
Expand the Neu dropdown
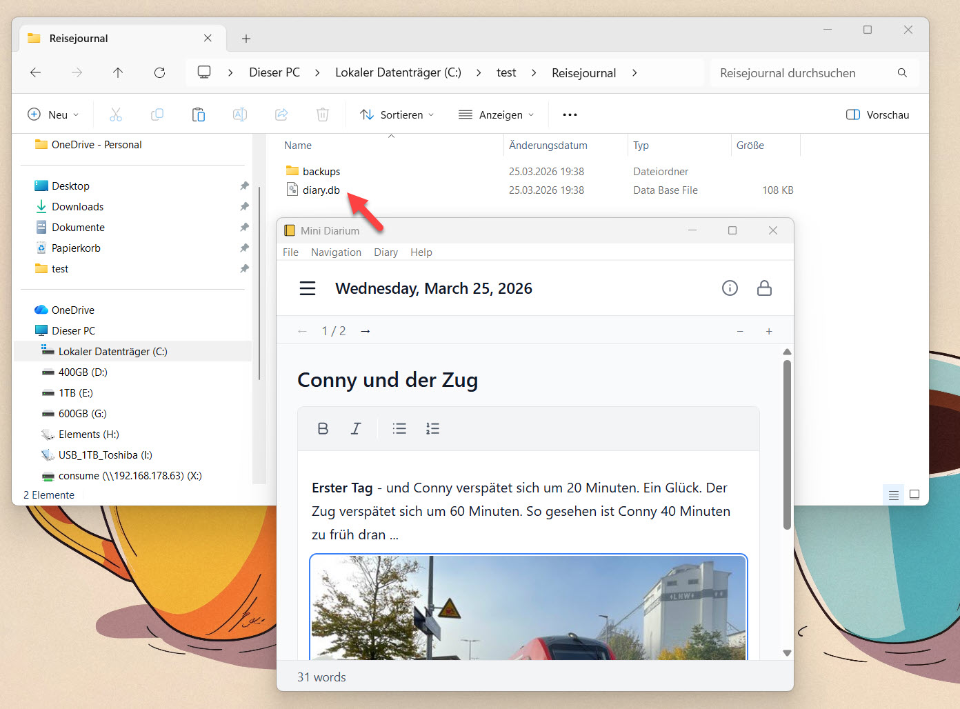(x=53, y=114)
